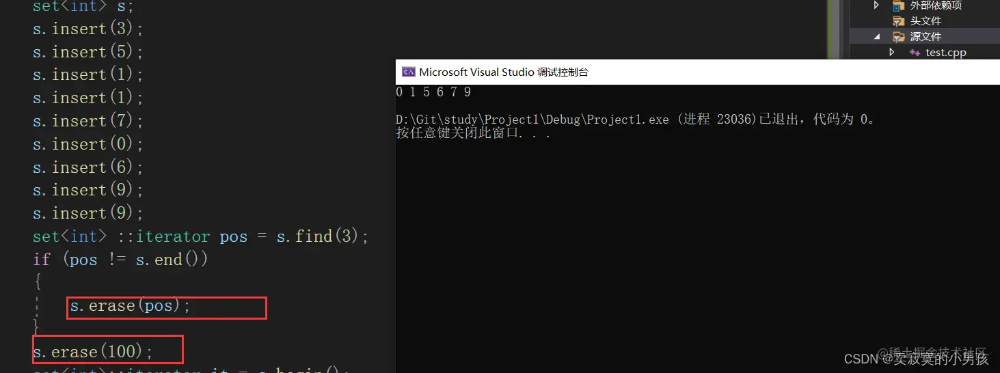Expand the 外部依赖项 tree node arrow
The width and height of the screenshot is (1000, 373).
click(877, 5)
